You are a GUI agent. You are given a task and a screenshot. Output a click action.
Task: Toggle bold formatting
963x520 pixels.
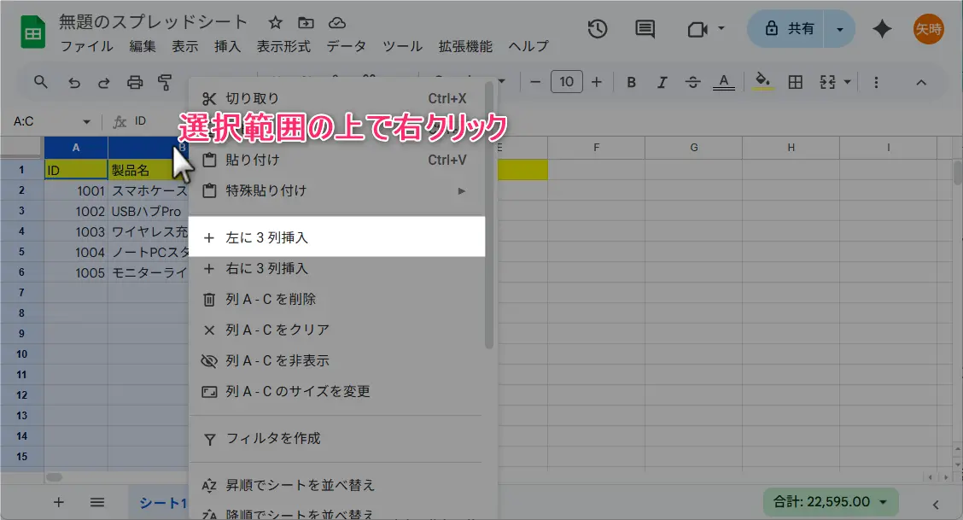[631, 82]
